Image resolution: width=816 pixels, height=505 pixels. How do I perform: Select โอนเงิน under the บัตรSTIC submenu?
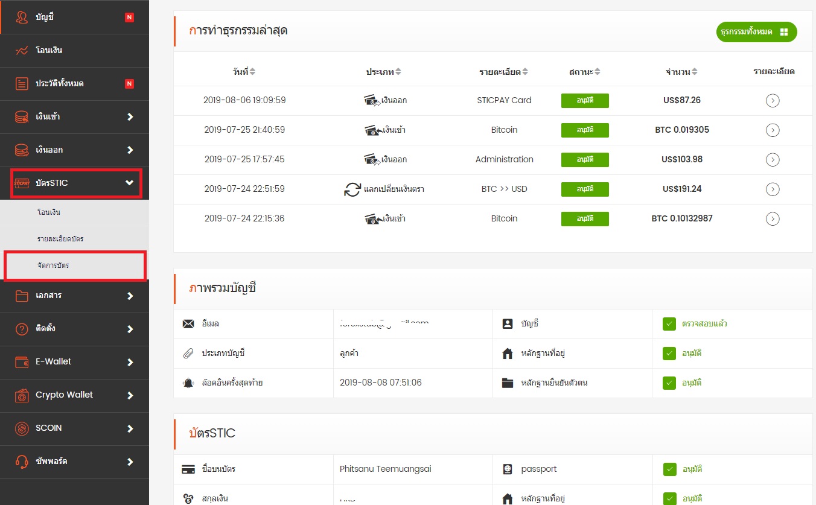pos(74,212)
